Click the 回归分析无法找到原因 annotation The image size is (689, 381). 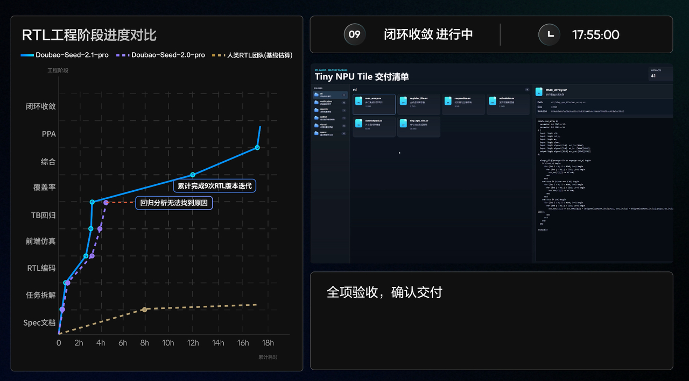coord(174,203)
